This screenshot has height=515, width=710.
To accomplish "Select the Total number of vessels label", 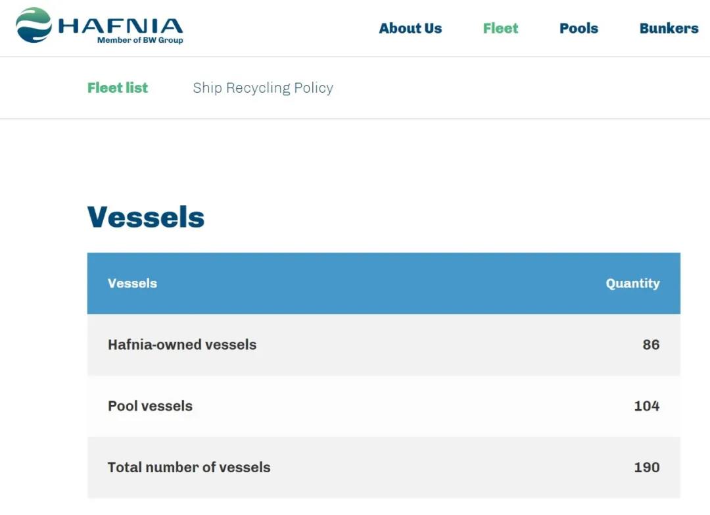I will tap(189, 468).
